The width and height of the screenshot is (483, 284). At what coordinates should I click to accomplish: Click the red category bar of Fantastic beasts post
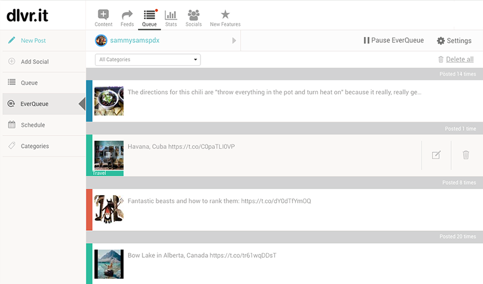[89, 210]
